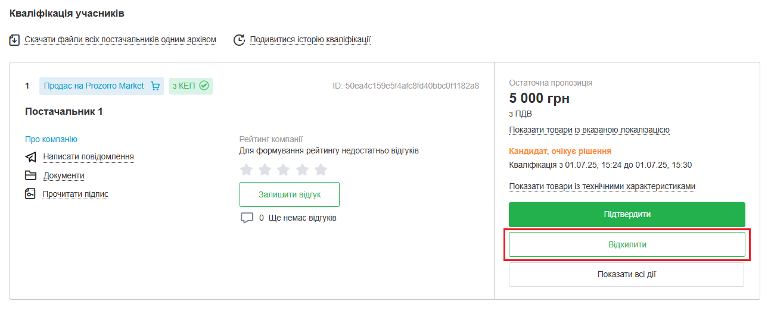Select the third rating star
Viewport: 771px width, 311px height.
pos(284,170)
